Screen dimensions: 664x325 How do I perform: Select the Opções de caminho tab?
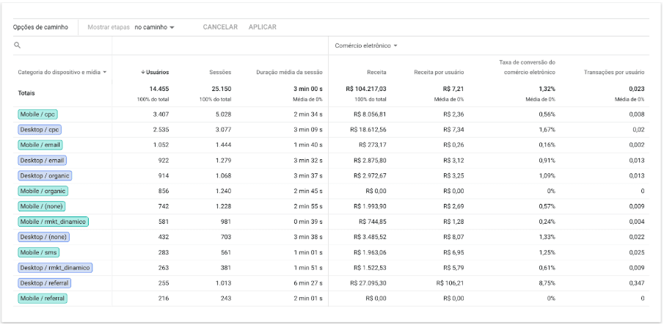coord(40,27)
